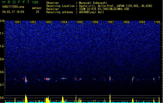163x103 pixels.
Task: Click the 'Receiving antenna' label
Action: click(x=60, y=12)
